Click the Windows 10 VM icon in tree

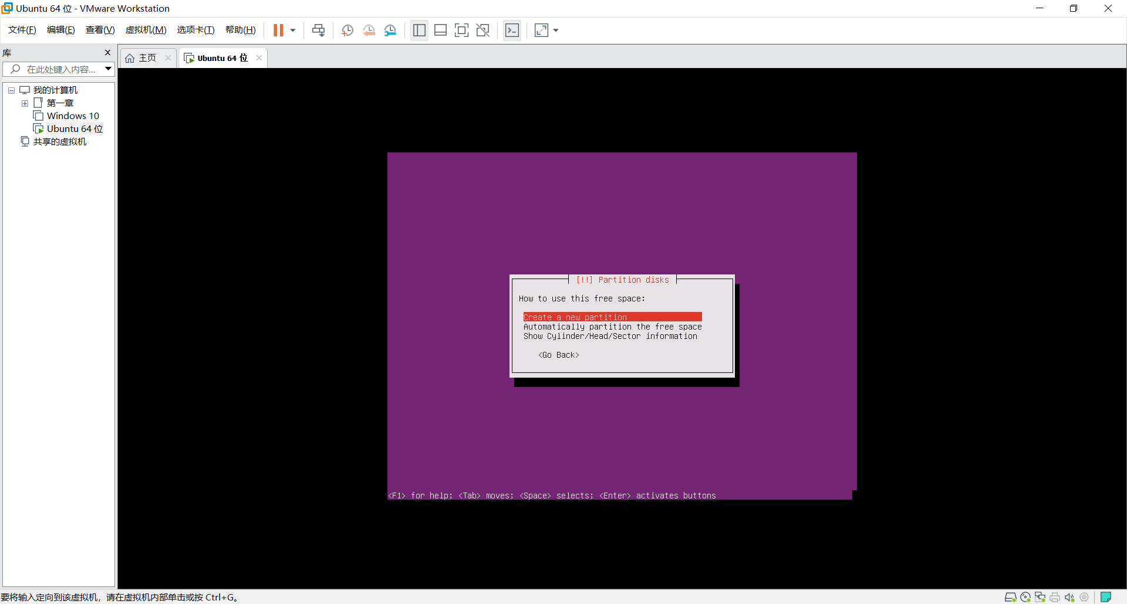pyautogui.click(x=38, y=116)
